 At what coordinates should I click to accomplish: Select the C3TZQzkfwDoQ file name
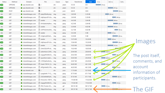[x=47, y=61]
